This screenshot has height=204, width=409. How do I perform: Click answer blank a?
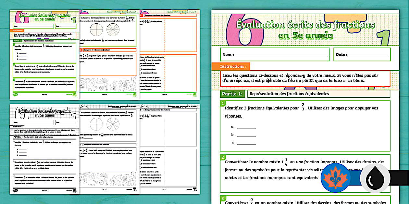[246, 127]
